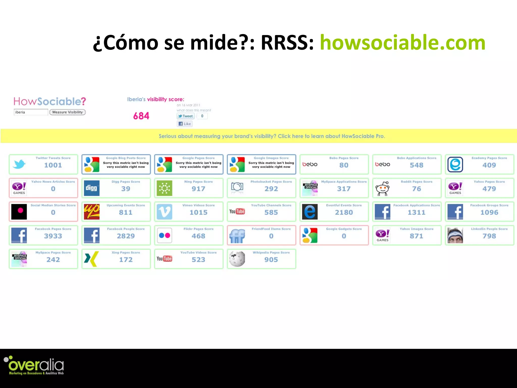Click the Google icon in Google Images Score card
This screenshot has height=388, width=517.
tap(237, 164)
